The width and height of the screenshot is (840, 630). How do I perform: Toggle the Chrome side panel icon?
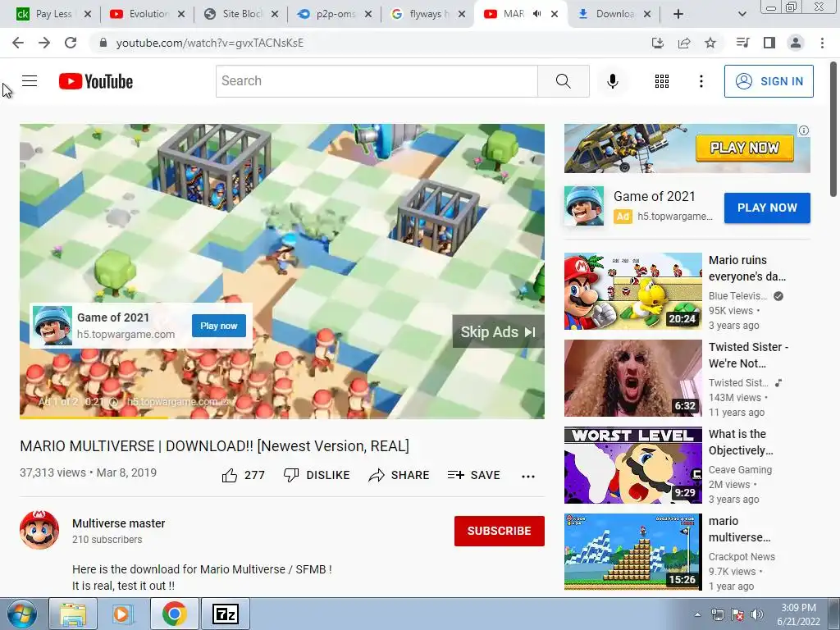click(769, 43)
